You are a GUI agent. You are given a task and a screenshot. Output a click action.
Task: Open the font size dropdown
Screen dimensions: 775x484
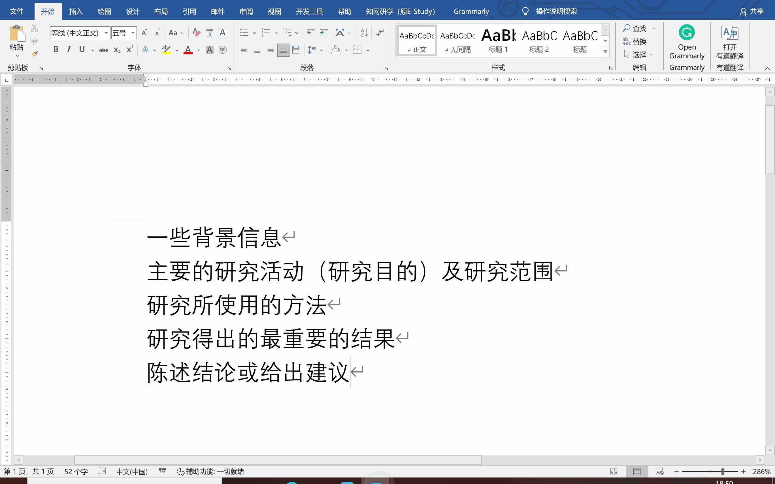point(133,33)
